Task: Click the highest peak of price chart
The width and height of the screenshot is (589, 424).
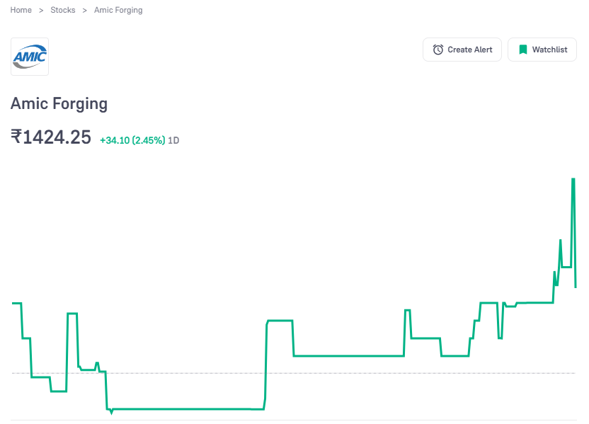Action: pyautogui.click(x=573, y=179)
